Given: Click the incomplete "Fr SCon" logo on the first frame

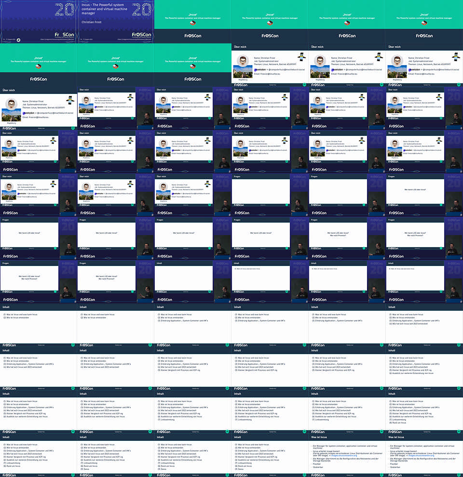Looking at the screenshot, I should click(64, 35).
